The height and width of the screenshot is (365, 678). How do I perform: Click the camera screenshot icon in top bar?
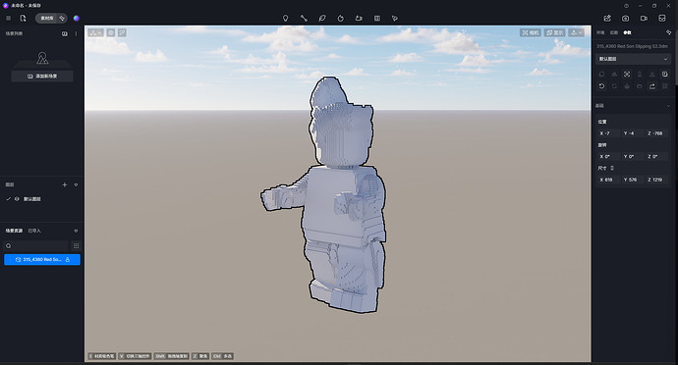pos(626,18)
